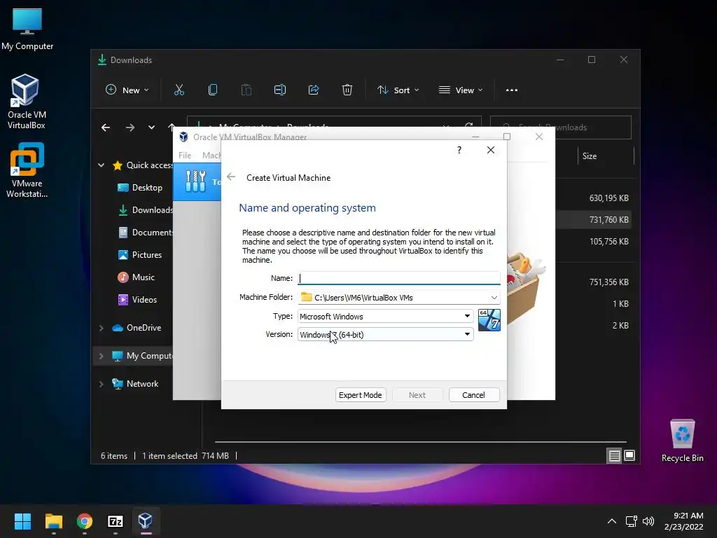Screen dimensions: 717x538
Task: Click the Windows 7 64-bit OS type icon
Action: [x=489, y=319]
